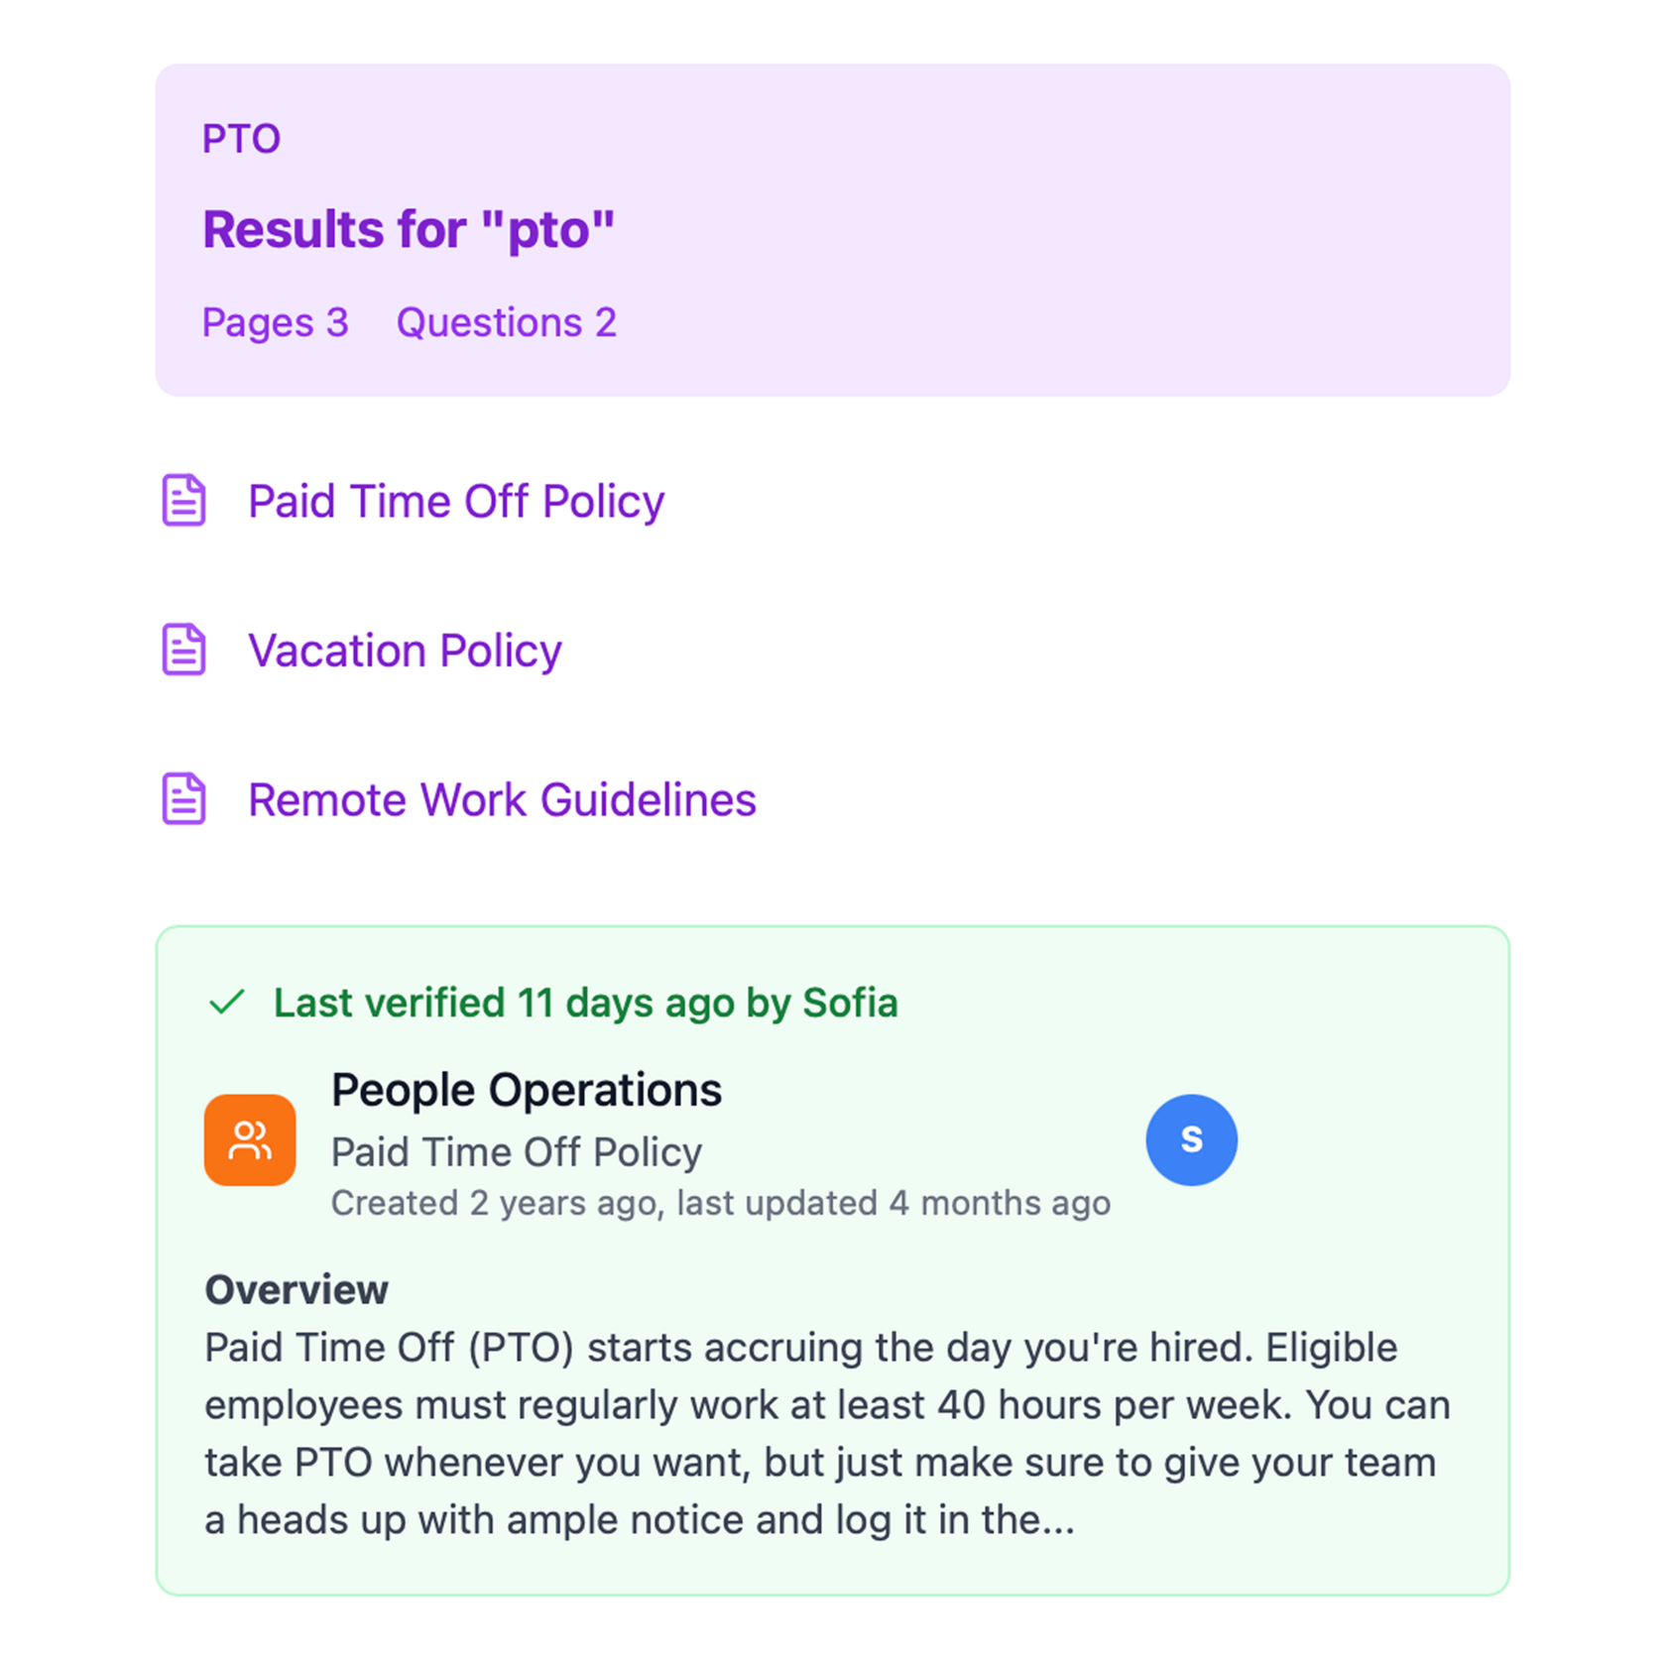Click the PTO label above the results heading
1666x1666 pixels.
242,139
